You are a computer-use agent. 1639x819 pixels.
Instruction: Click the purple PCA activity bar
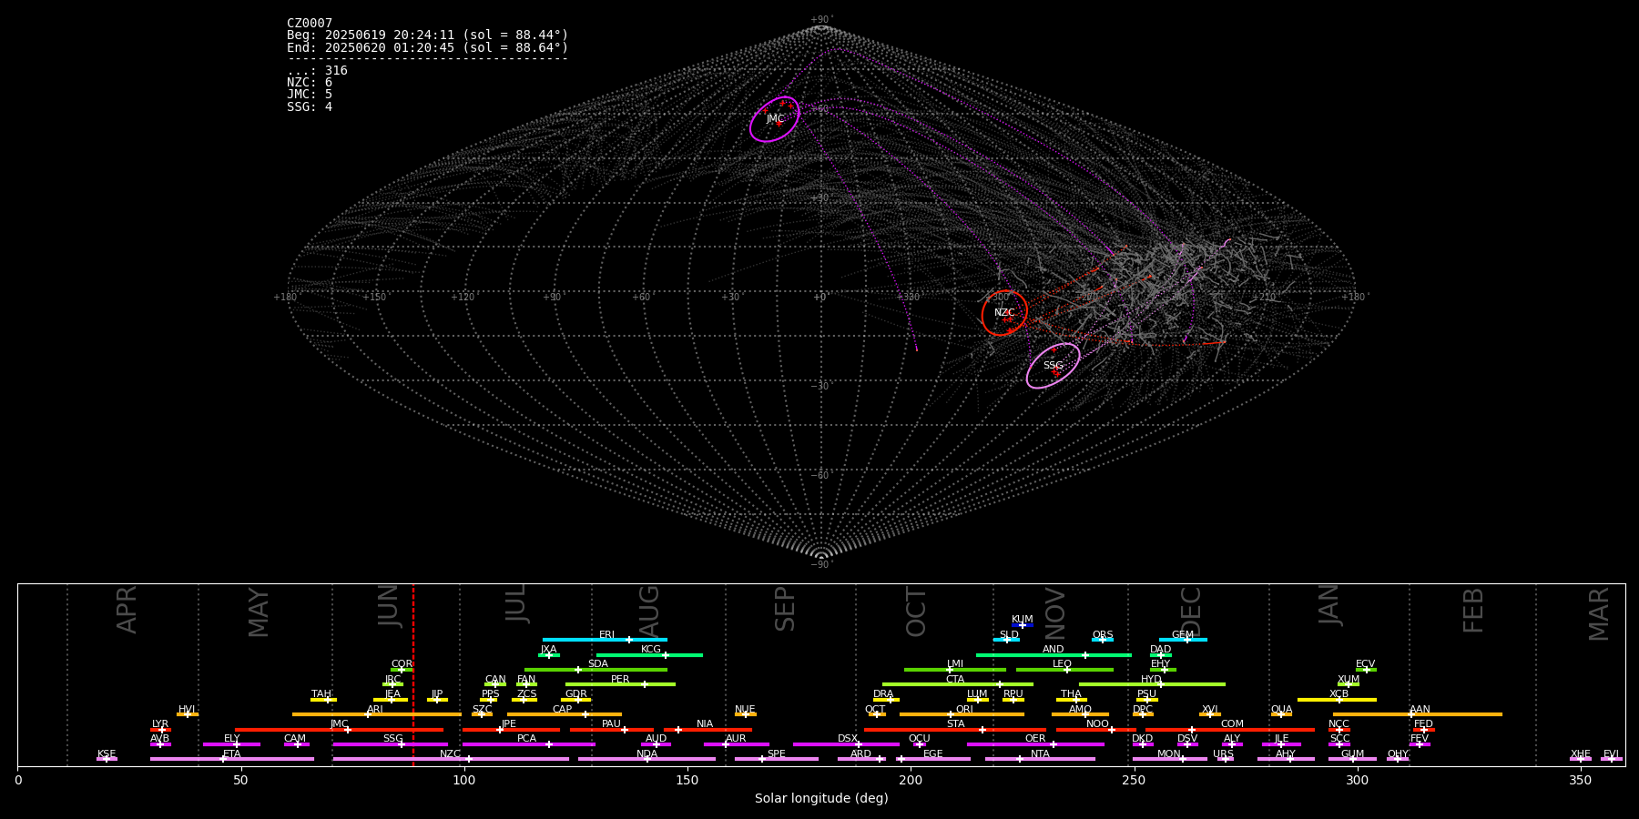tap(528, 744)
